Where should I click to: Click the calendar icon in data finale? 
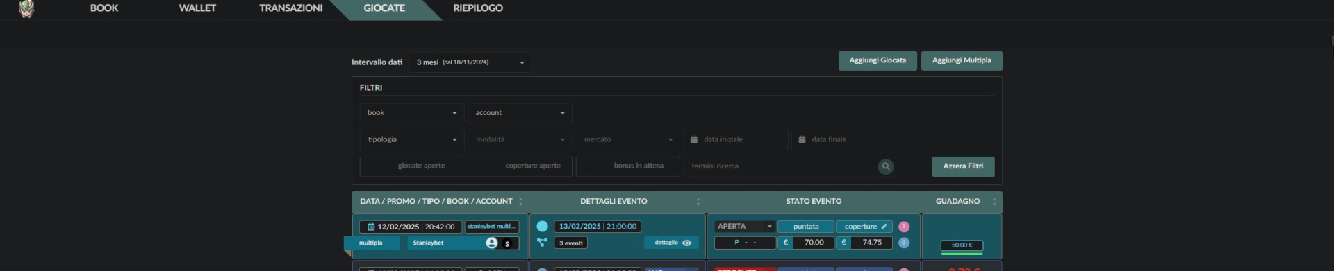802,140
